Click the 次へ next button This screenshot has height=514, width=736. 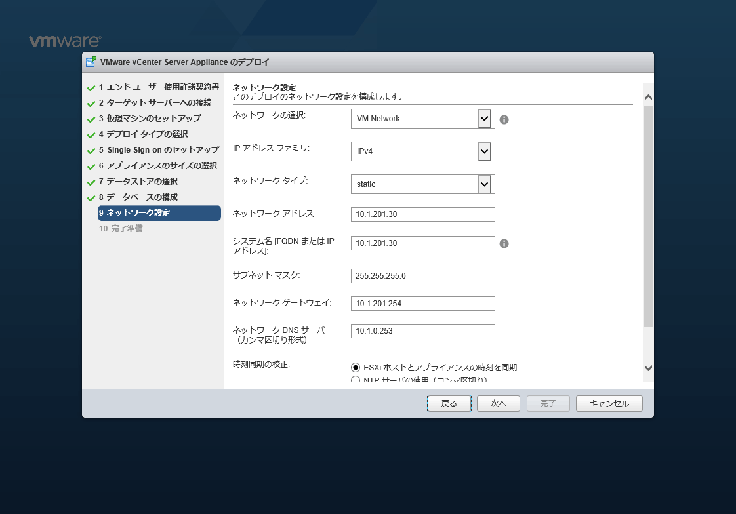pyautogui.click(x=499, y=403)
